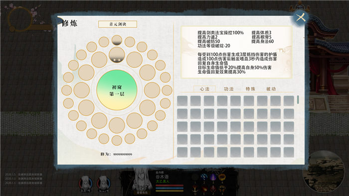Close the 修炼 cultivation panel
349x196 pixels.
point(301,17)
